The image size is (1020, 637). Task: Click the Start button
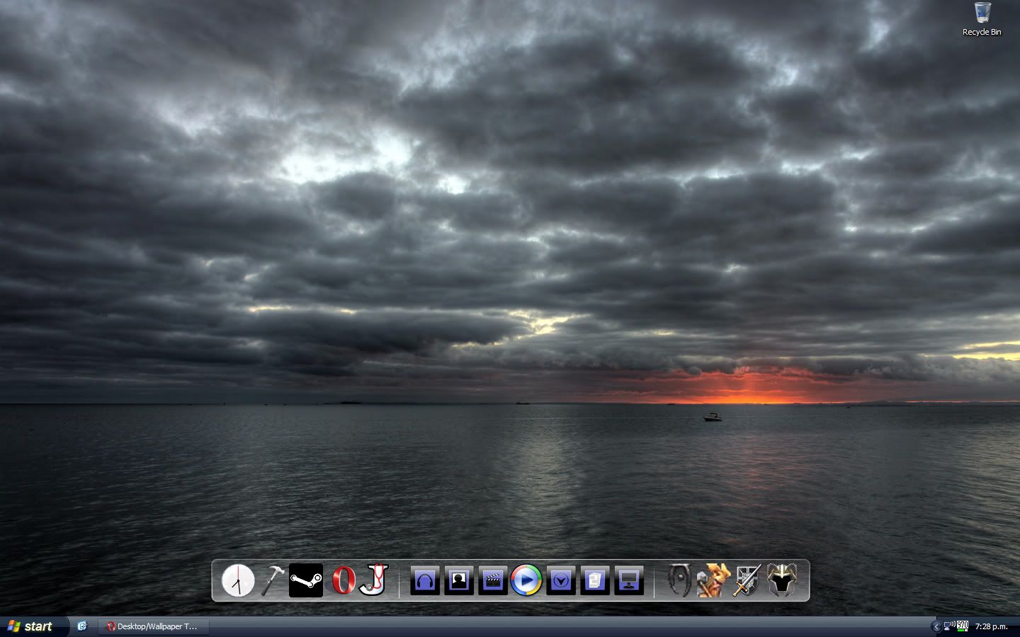[x=31, y=626]
